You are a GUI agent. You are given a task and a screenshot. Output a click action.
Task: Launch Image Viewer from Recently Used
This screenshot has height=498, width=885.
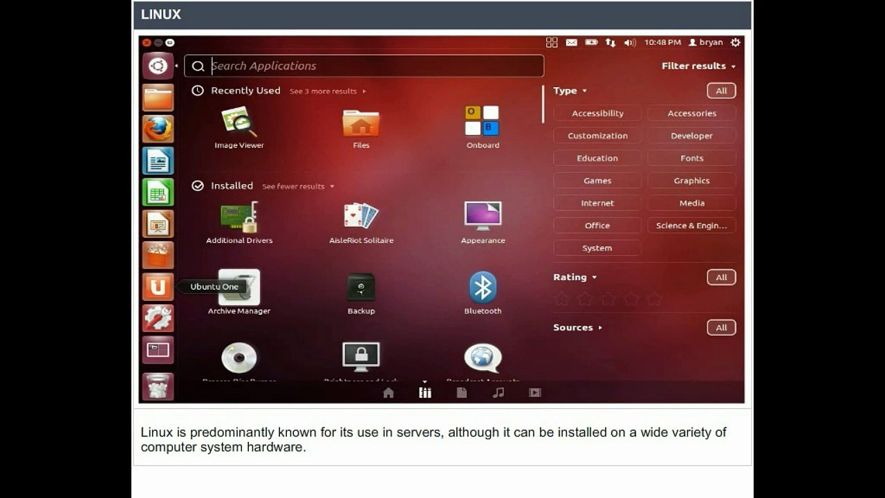tap(239, 128)
